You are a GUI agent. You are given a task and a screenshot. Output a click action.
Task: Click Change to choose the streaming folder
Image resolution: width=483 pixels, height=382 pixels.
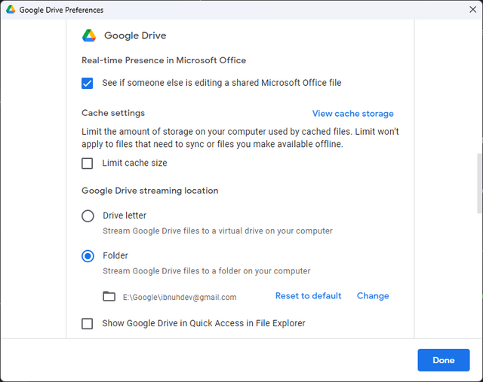(x=373, y=296)
